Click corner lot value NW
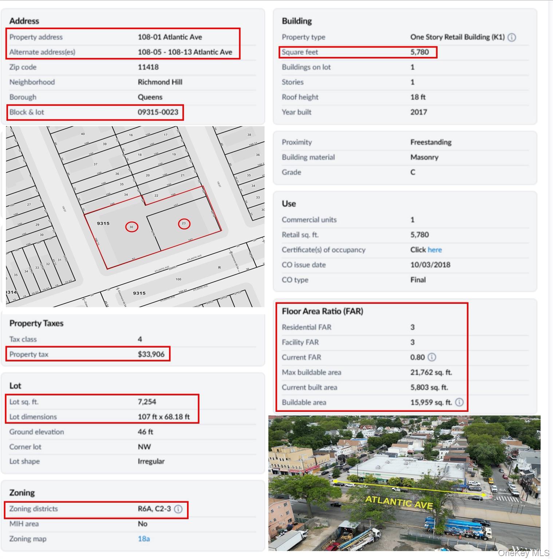 (x=144, y=447)
